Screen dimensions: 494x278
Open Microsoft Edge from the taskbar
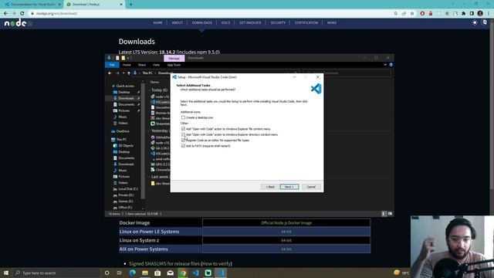pyautogui.click(x=132, y=273)
